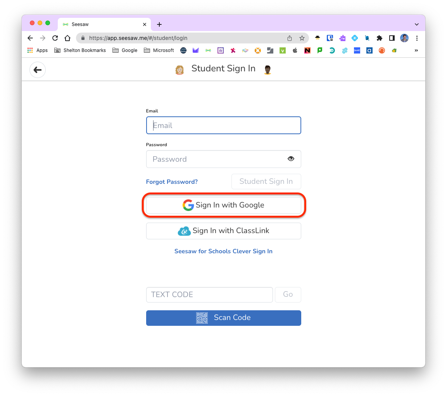447x396 pixels.
Task: Toggle the browser side panel
Action: [392, 38]
